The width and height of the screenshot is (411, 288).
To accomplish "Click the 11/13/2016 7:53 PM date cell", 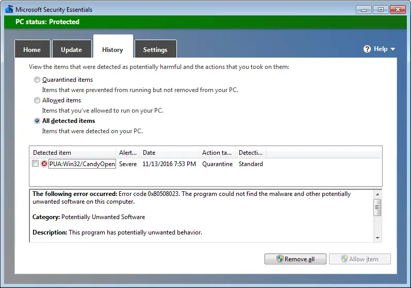I will tap(169, 164).
